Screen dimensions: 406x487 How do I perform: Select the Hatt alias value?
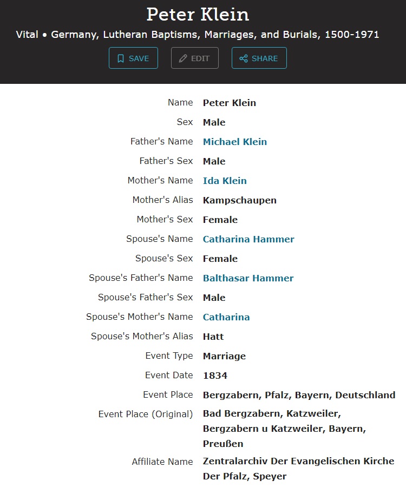click(213, 337)
